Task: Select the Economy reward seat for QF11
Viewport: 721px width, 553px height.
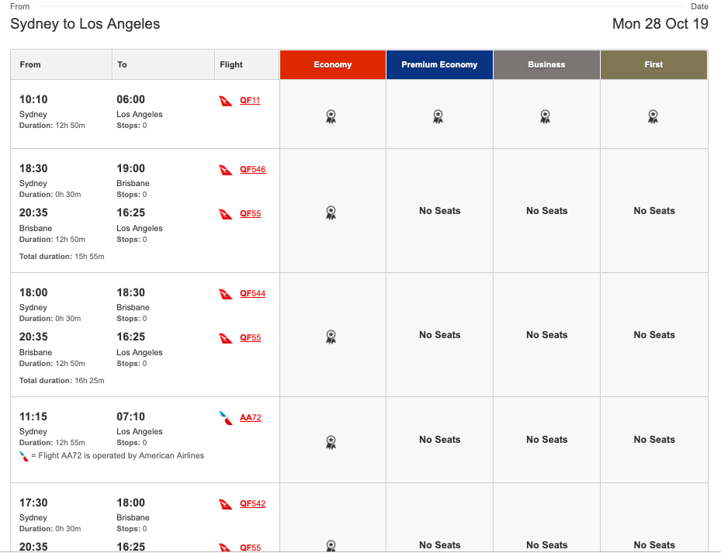Action: [331, 116]
